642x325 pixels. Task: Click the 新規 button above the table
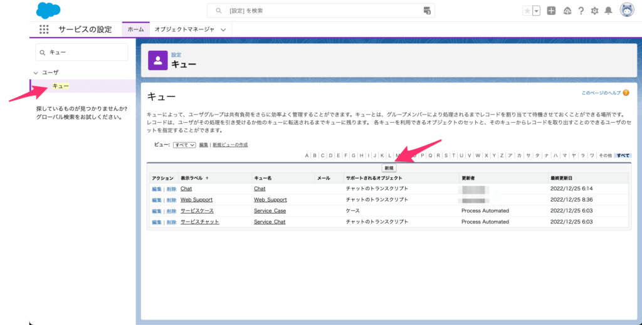pos(389,168)
